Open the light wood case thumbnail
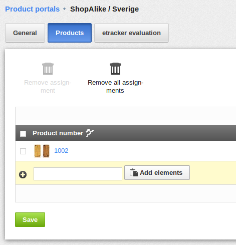This screenshot has height=245, width=236. (38, 151)
